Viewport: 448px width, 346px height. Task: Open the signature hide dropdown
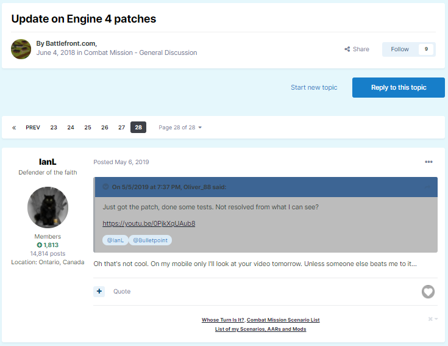coord(433,319)
